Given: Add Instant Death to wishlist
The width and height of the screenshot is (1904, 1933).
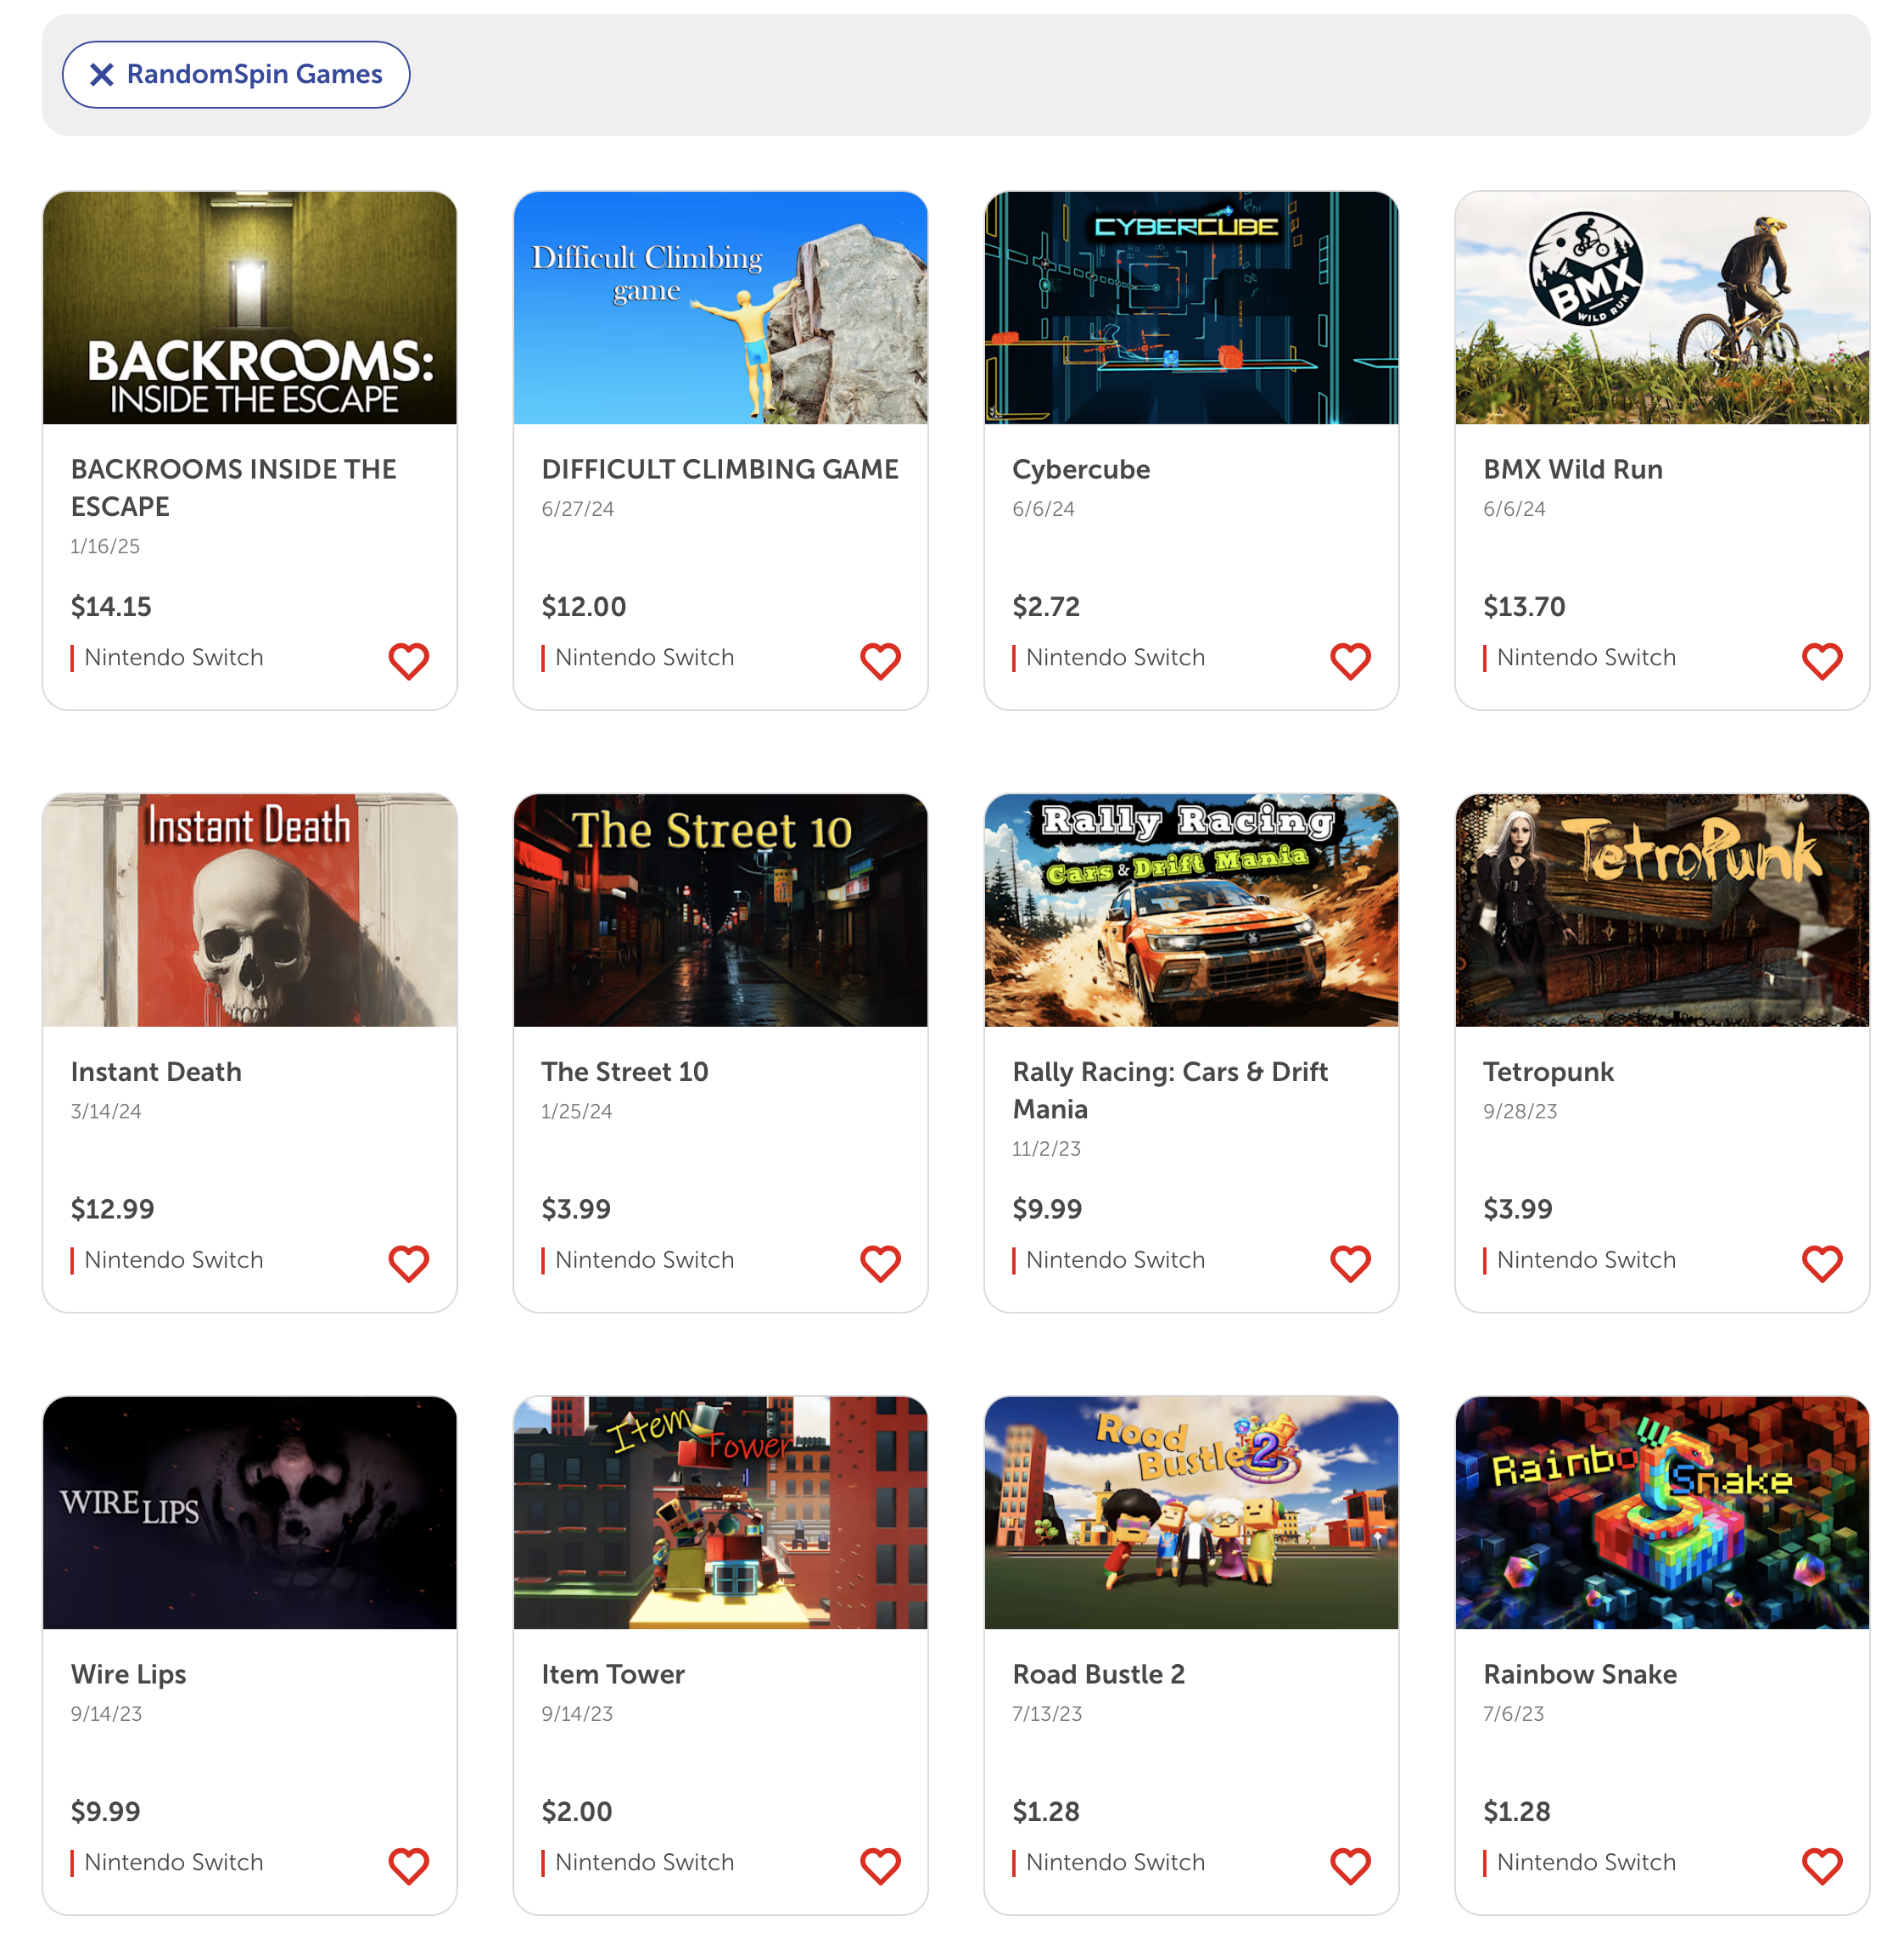Looking at the screenshot, I should 408,1262.
